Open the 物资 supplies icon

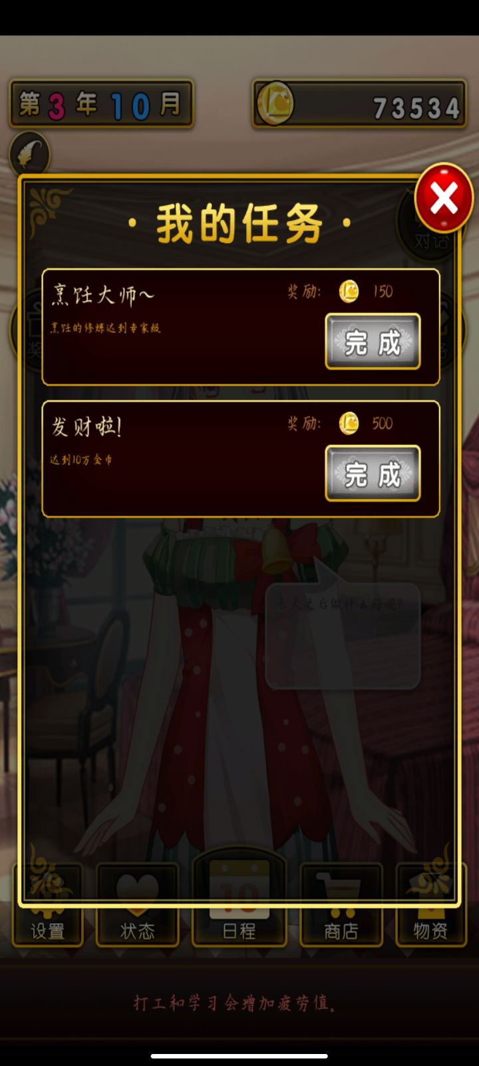tap(431, 904)
